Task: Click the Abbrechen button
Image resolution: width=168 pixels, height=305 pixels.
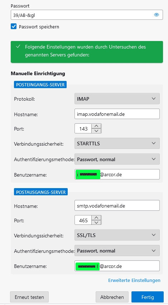Action: (112, 297)
